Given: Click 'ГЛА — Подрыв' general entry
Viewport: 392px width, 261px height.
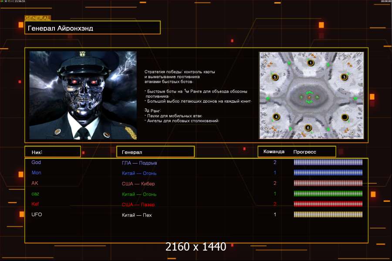Looking at the screenshot, I should pyautogui.click(x=139, y=163).
